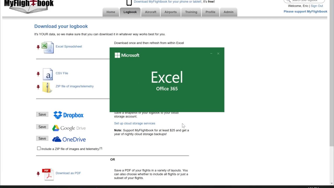The width and height of the screenshot is (334, 188).
Task: Open the Logbook tab
Action: coord(130,12)
